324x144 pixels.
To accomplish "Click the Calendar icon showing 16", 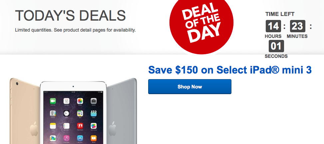I will click(x=66, y=101).
